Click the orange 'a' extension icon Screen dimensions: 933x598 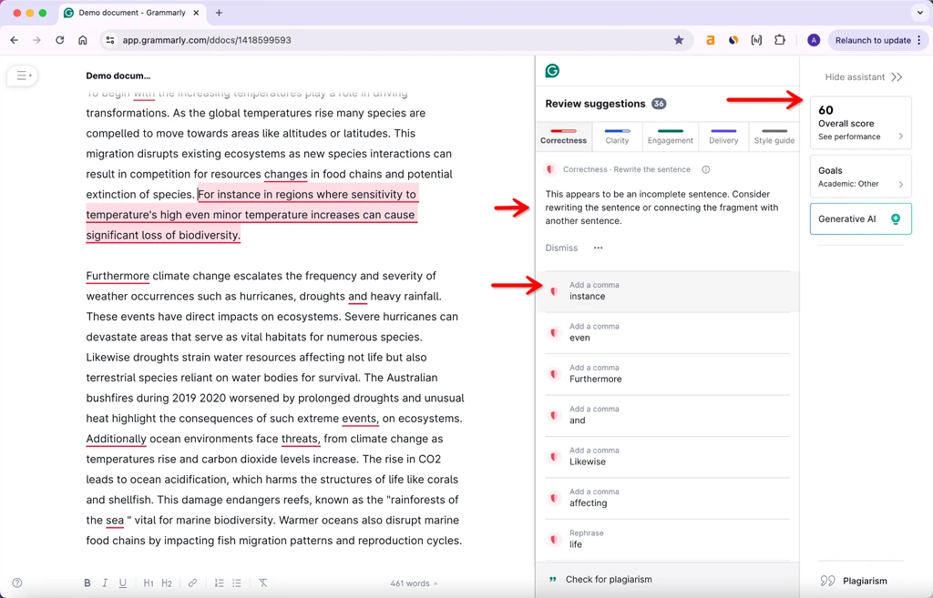coord(710,40)
